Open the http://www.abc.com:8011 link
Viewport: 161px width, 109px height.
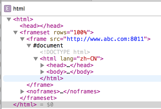click(x=105, y=39)
